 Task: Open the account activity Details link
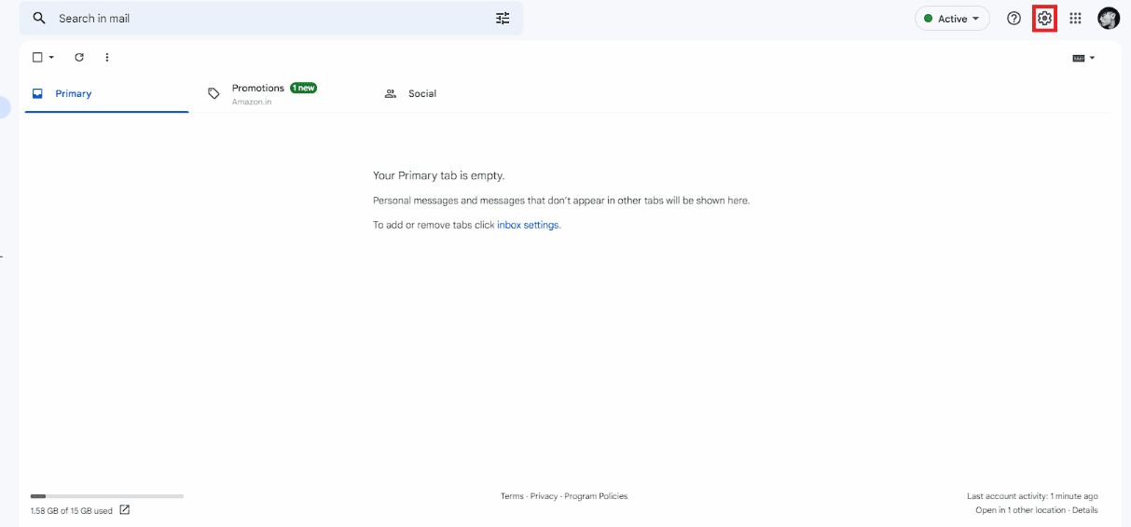pyautogui.click(x=1084, y=510)
